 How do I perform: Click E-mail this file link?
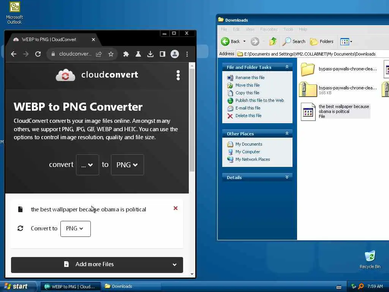tap(248, 108)
